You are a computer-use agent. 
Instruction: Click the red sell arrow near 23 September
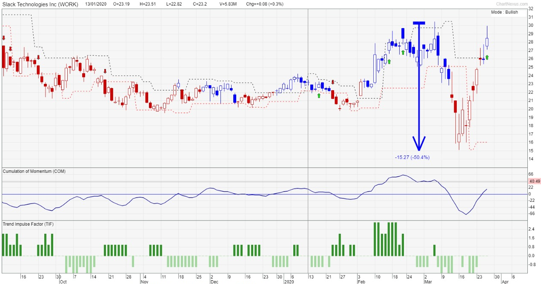point(38,57)
